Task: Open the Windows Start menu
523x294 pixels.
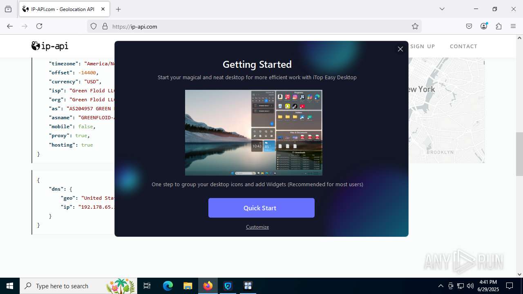Action: pos(10,286)
